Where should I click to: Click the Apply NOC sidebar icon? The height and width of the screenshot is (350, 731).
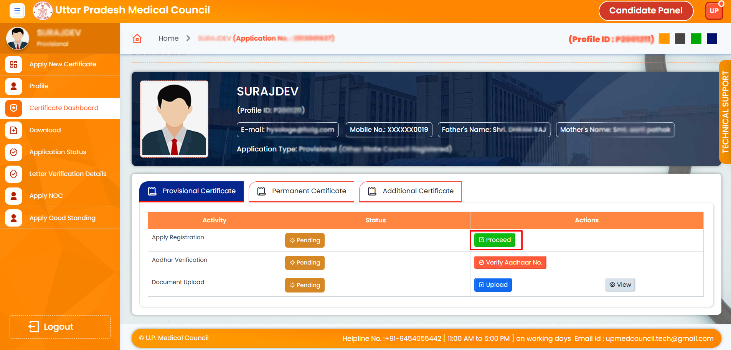[x=14, y=196]
